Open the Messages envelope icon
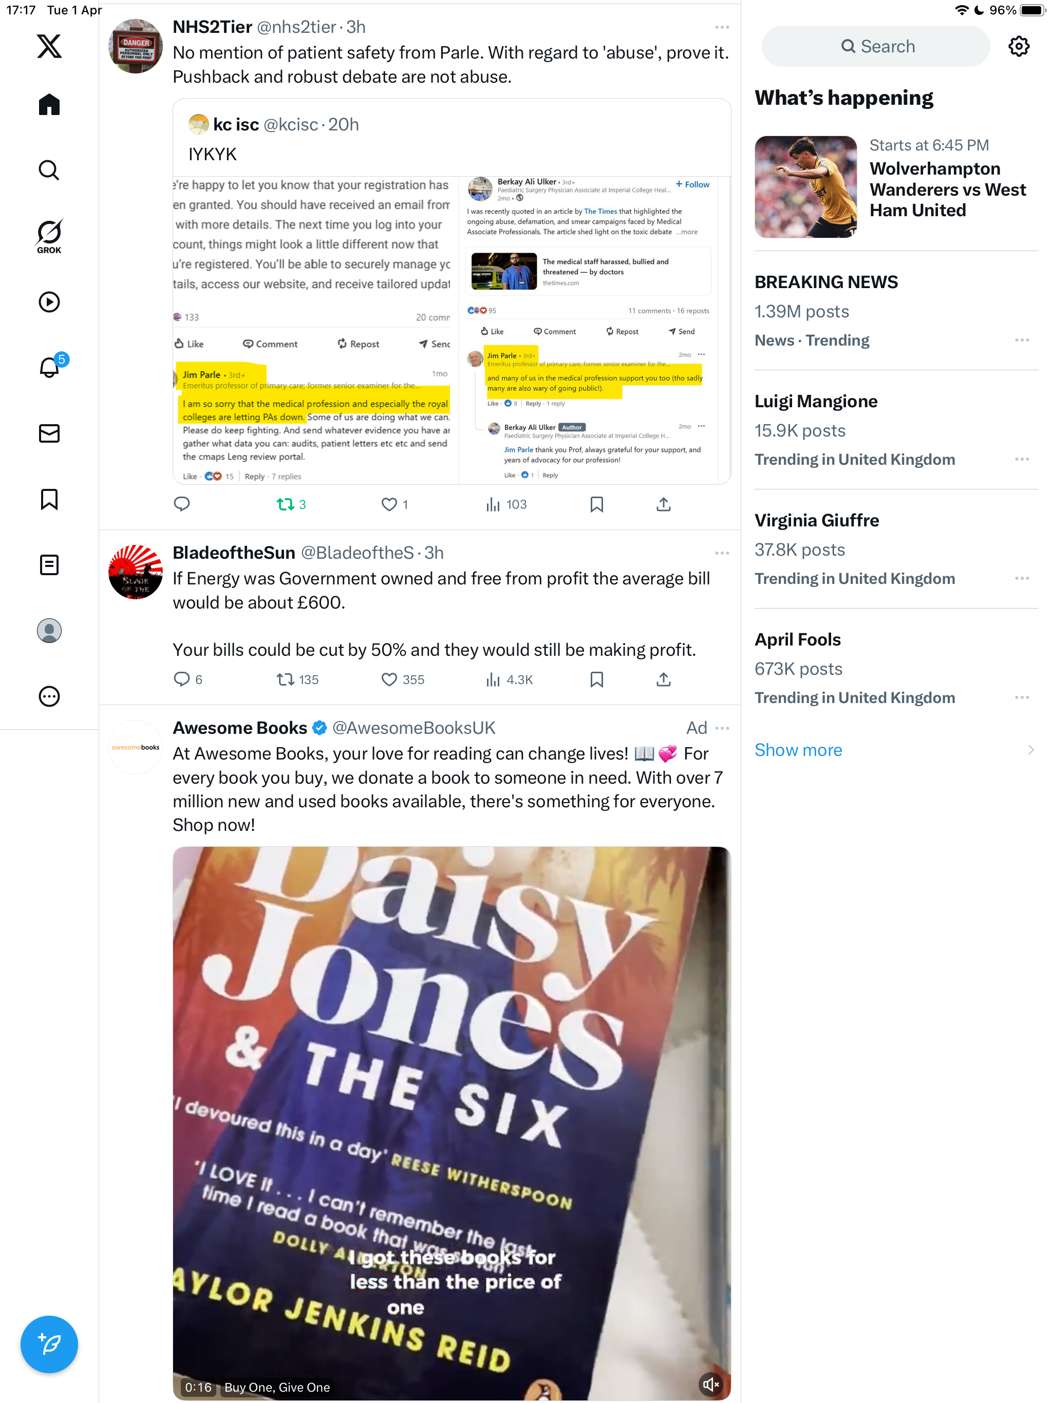This screenshot has height=1403, width=1052. point(49,433)
